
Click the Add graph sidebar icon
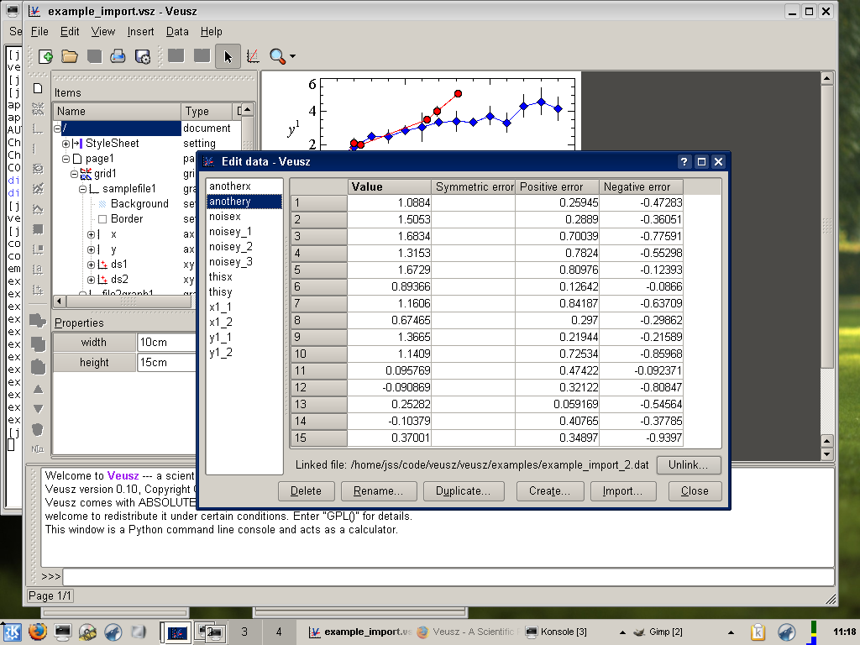tap(38, 128)
